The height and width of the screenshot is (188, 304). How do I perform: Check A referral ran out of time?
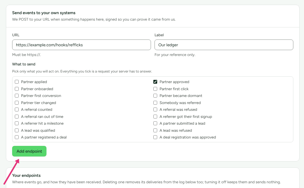(17, 117)
